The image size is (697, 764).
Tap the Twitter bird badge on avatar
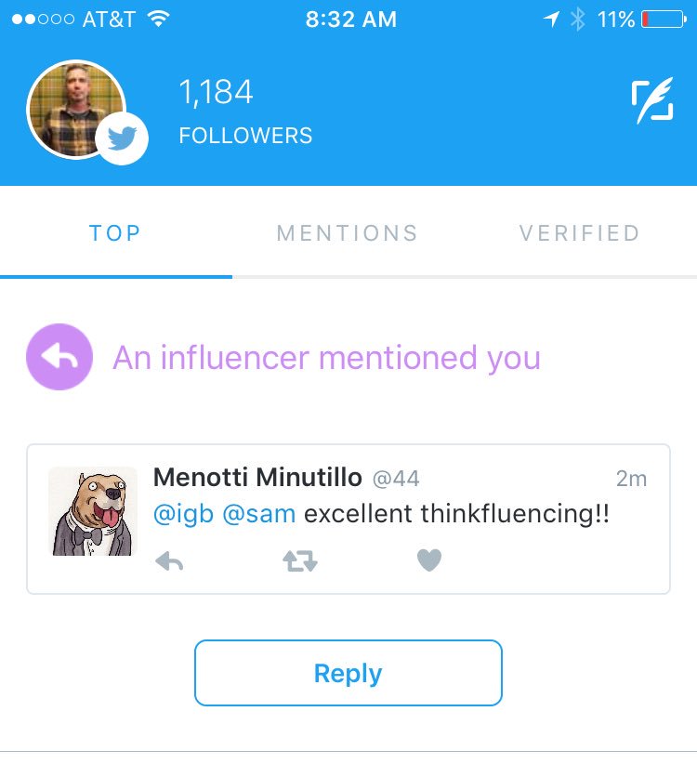pyautogui.click(x=122, y=138)
